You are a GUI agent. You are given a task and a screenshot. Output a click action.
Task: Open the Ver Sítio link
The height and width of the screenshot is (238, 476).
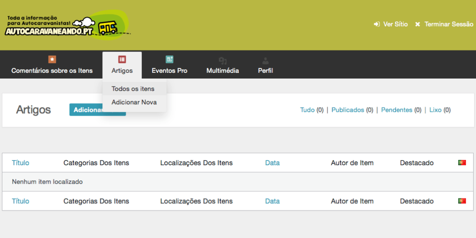click(395, 24)
